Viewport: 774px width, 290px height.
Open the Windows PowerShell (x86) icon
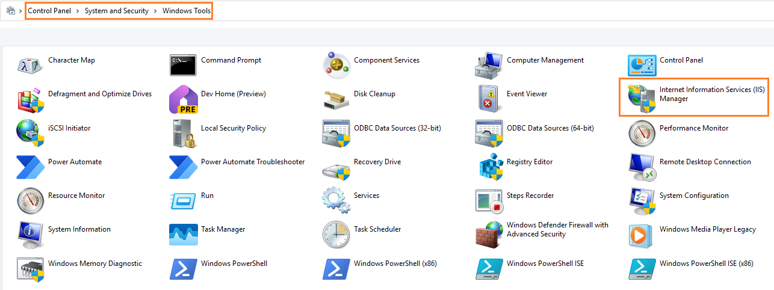tap(336, 268)
